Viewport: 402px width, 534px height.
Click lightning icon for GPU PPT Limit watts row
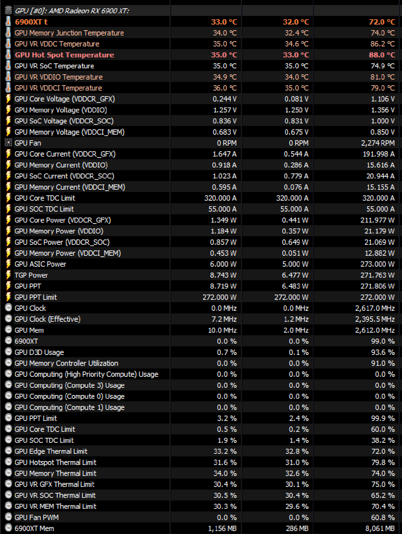click(8, 297)
